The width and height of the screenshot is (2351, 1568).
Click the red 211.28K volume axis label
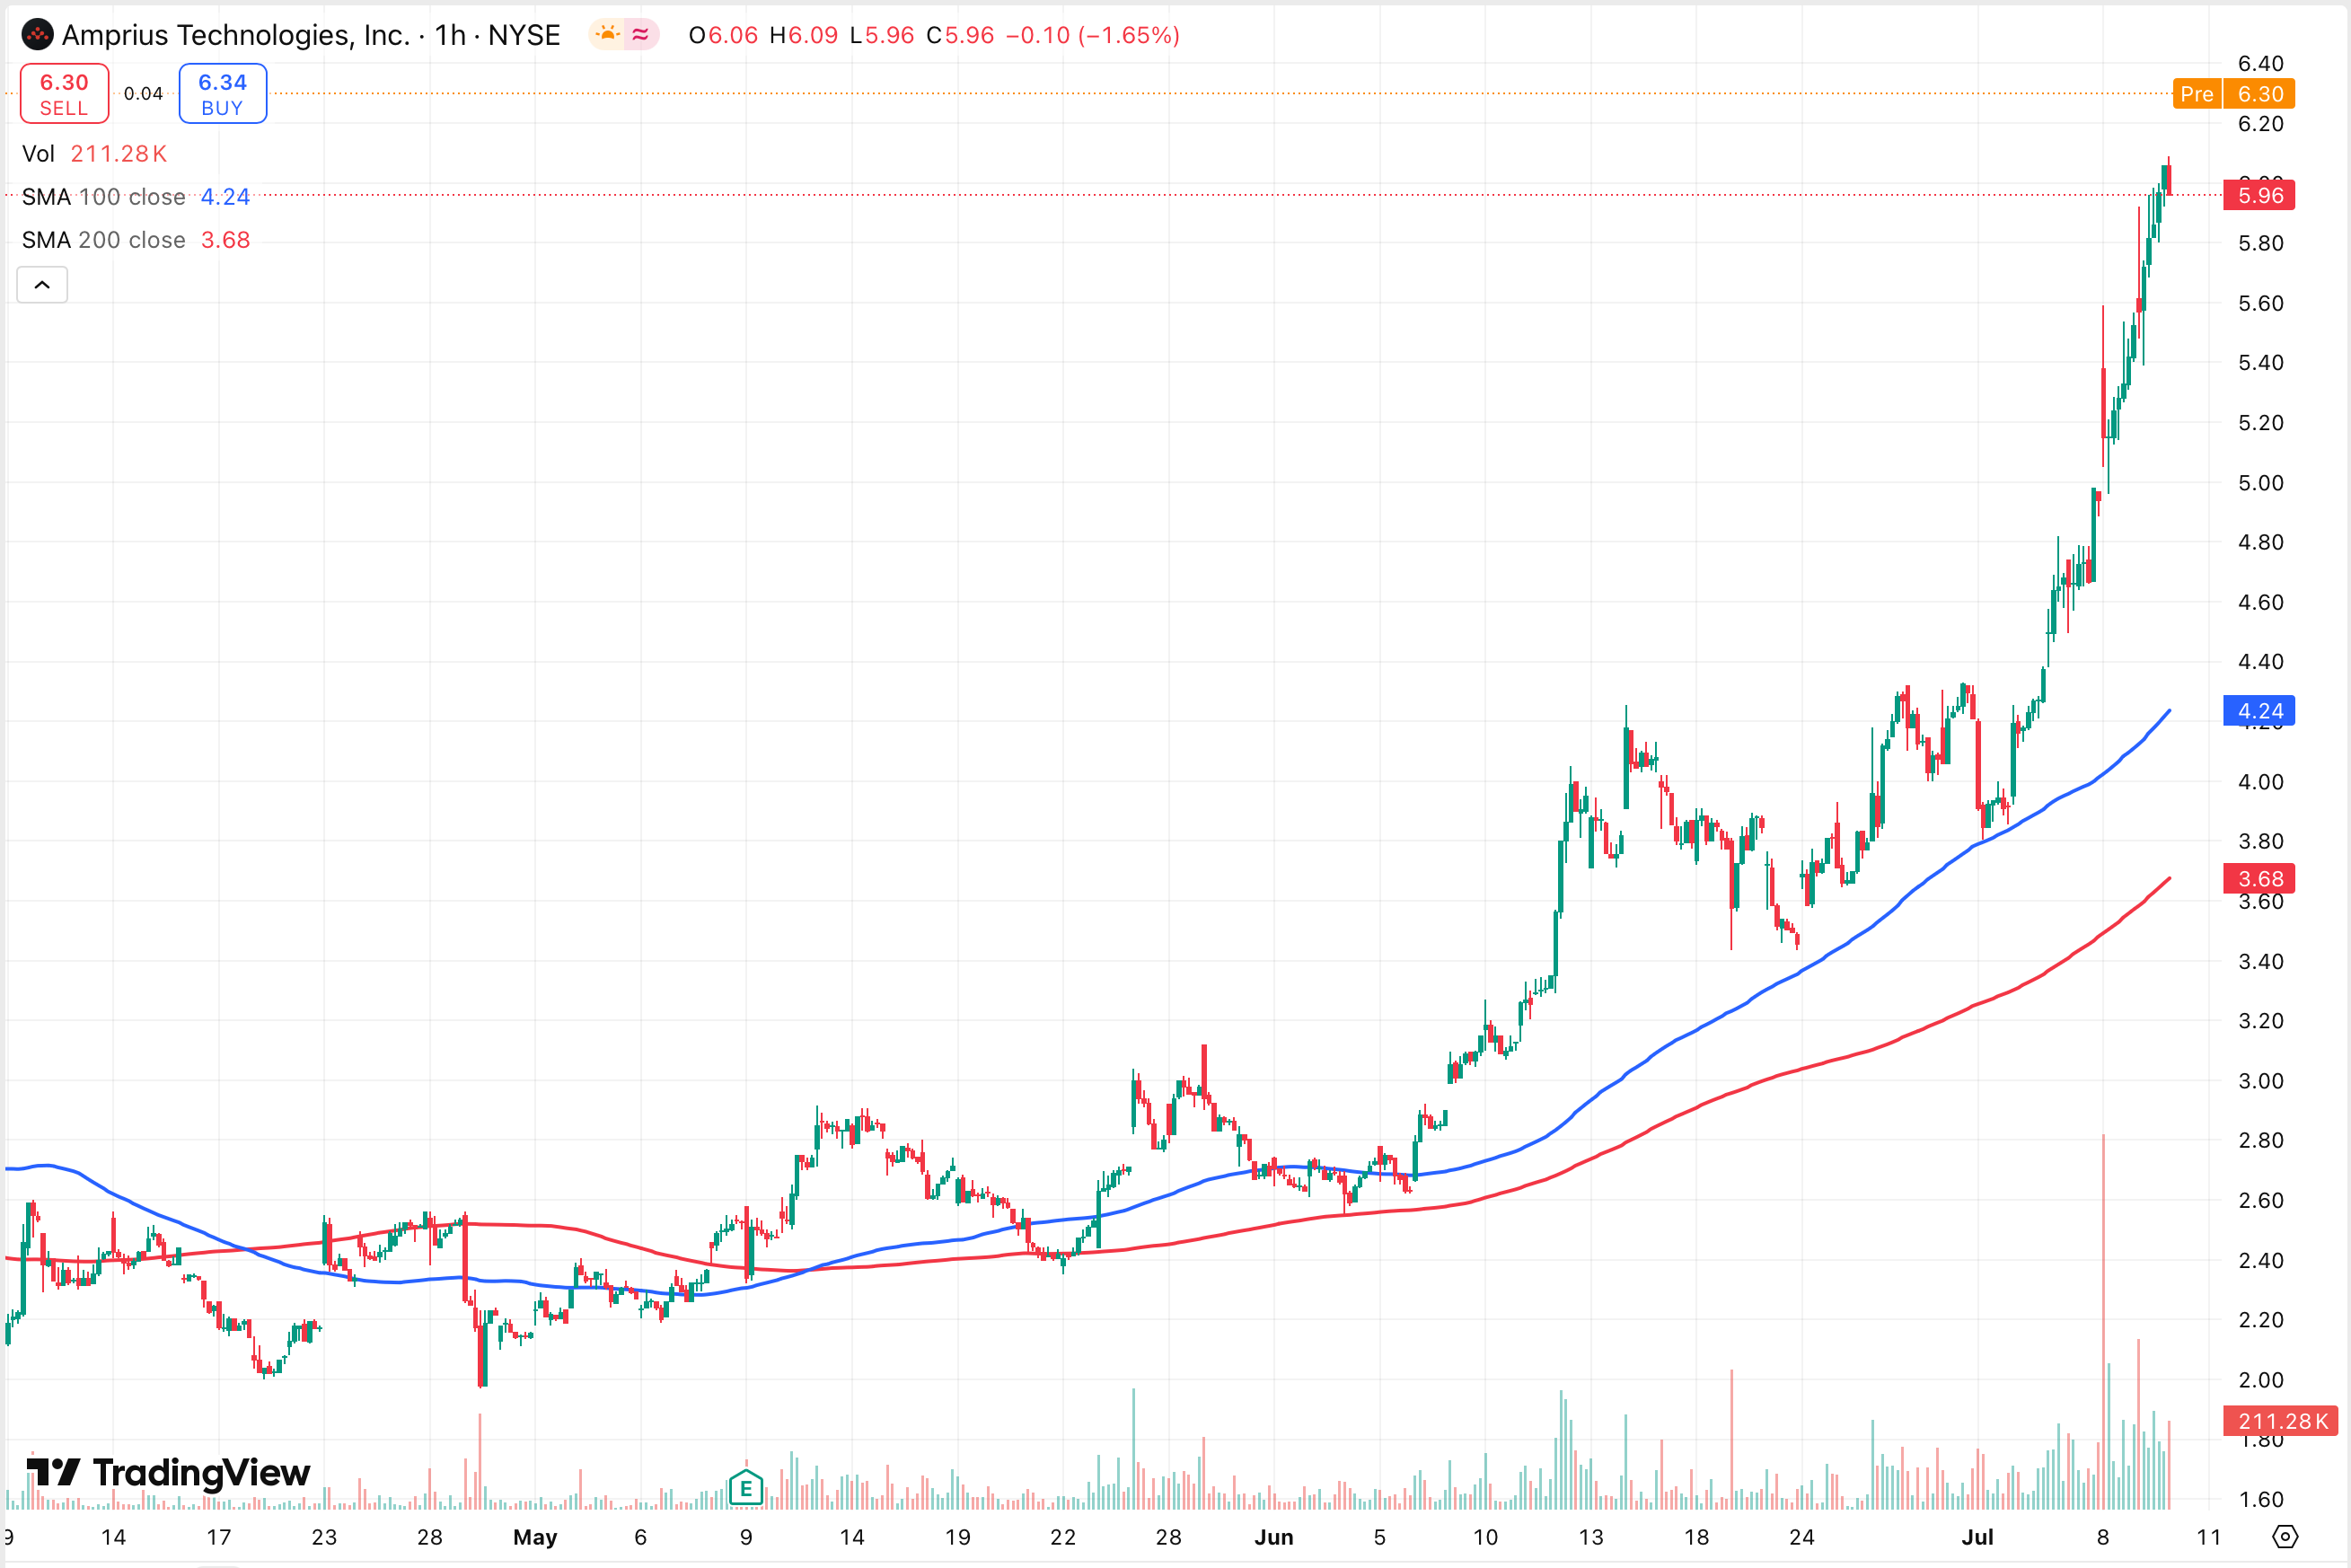point(2280,1421)
